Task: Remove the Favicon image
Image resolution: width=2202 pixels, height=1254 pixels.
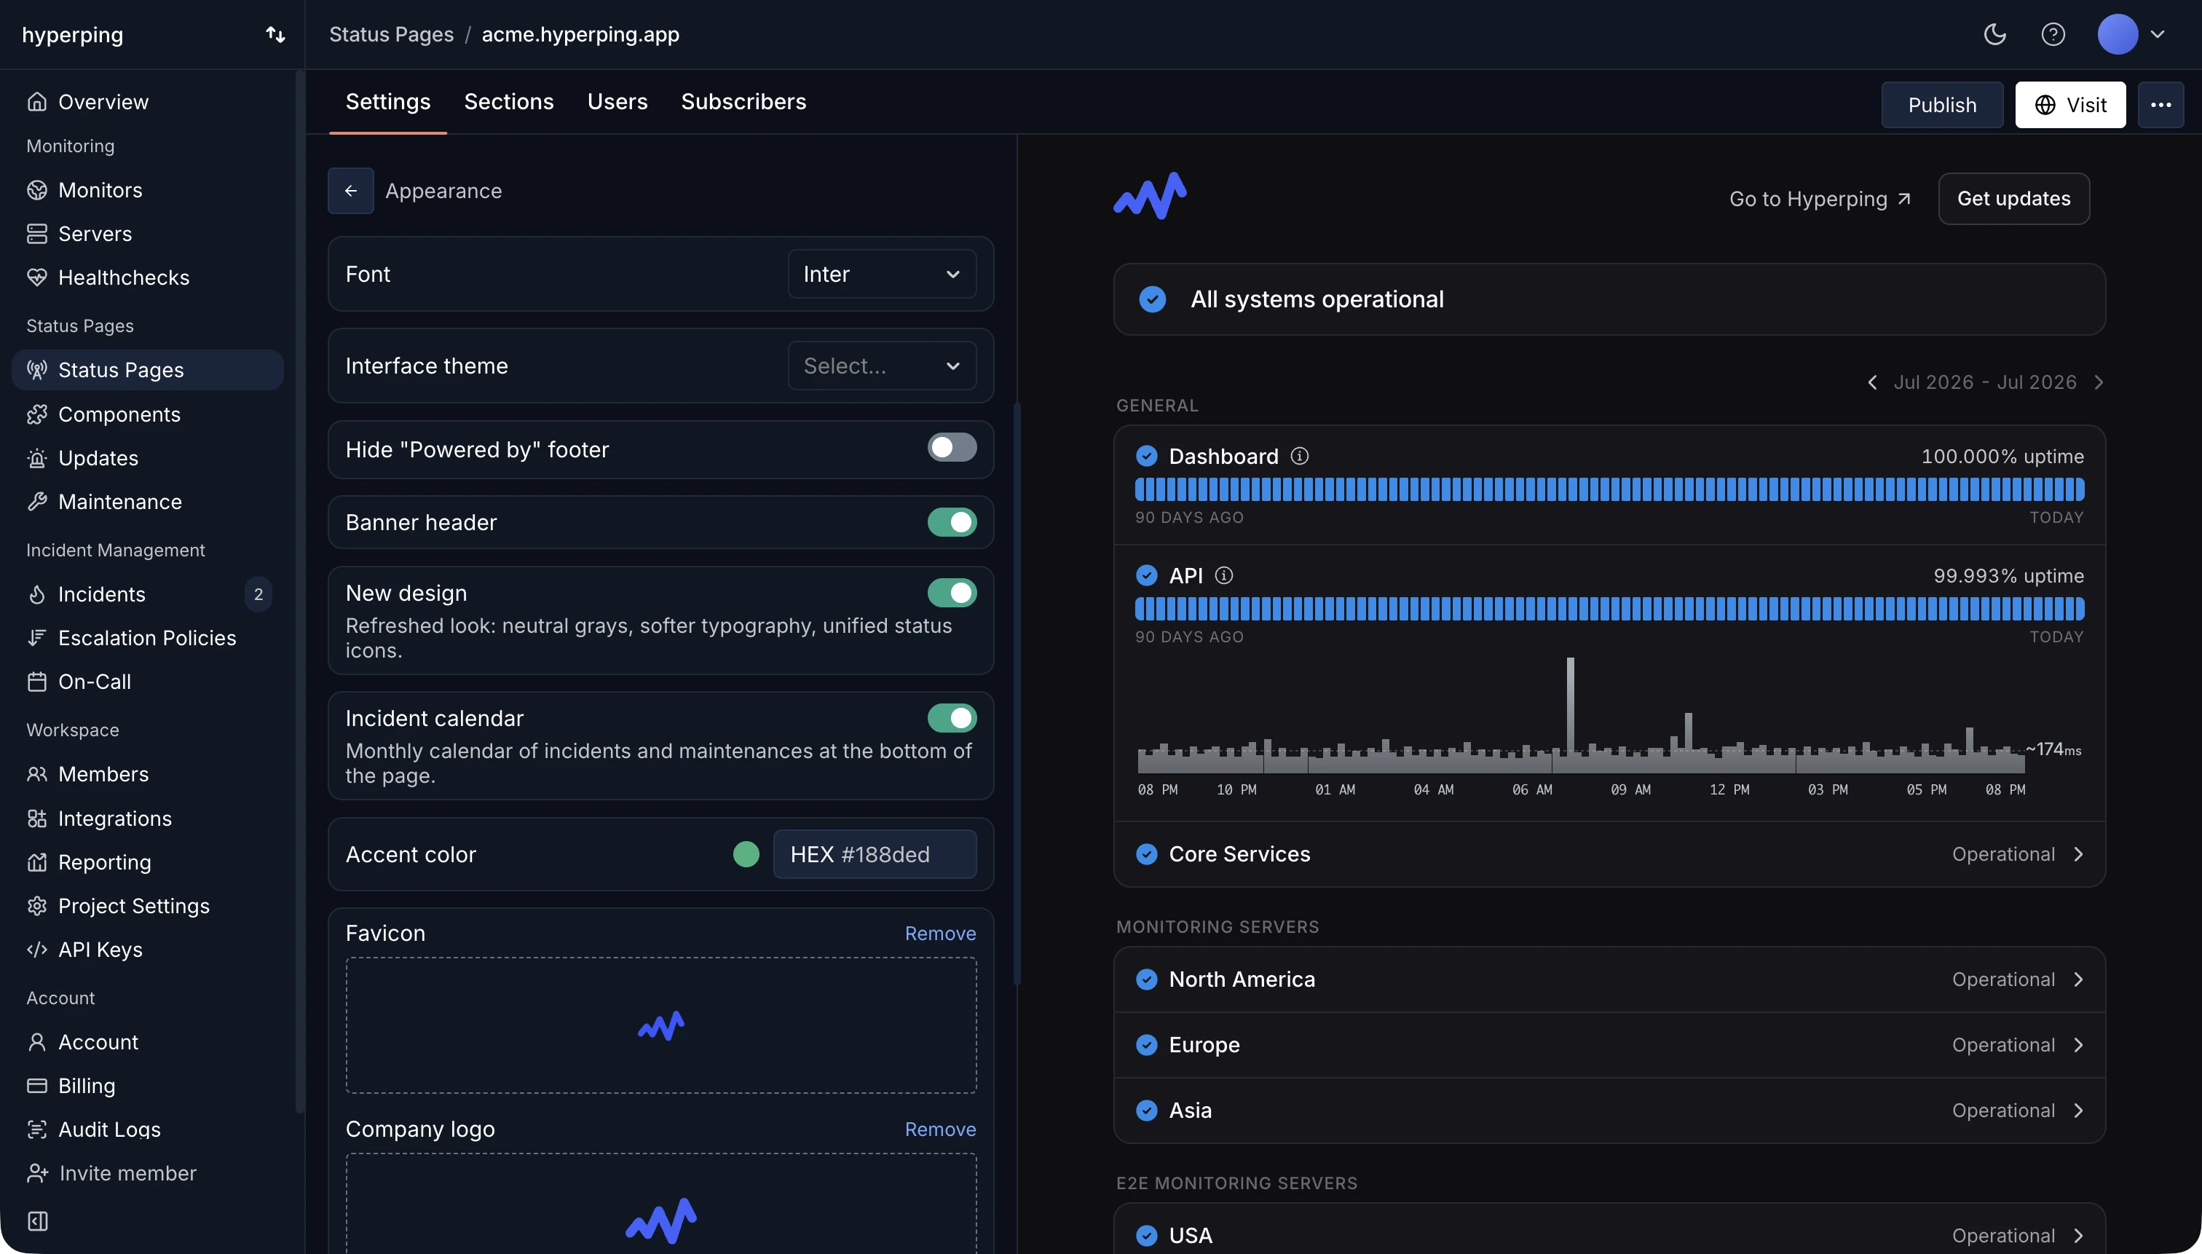Action: tap(940, 934)
